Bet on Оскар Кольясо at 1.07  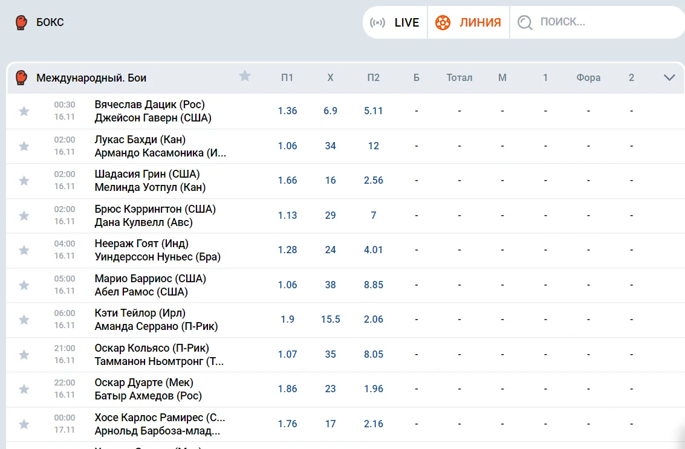[287, 354]
